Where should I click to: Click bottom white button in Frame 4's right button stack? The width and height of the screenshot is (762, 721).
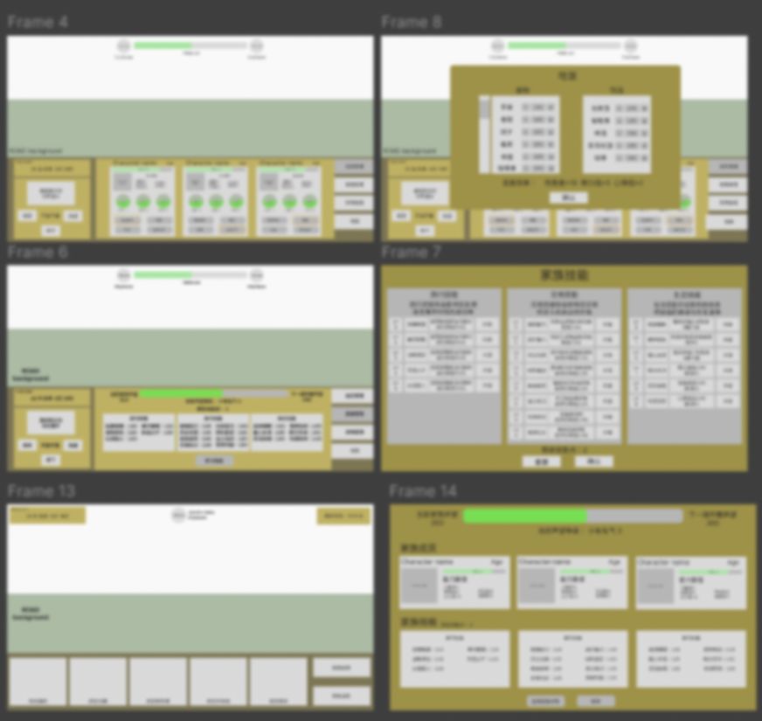point(354,222)
